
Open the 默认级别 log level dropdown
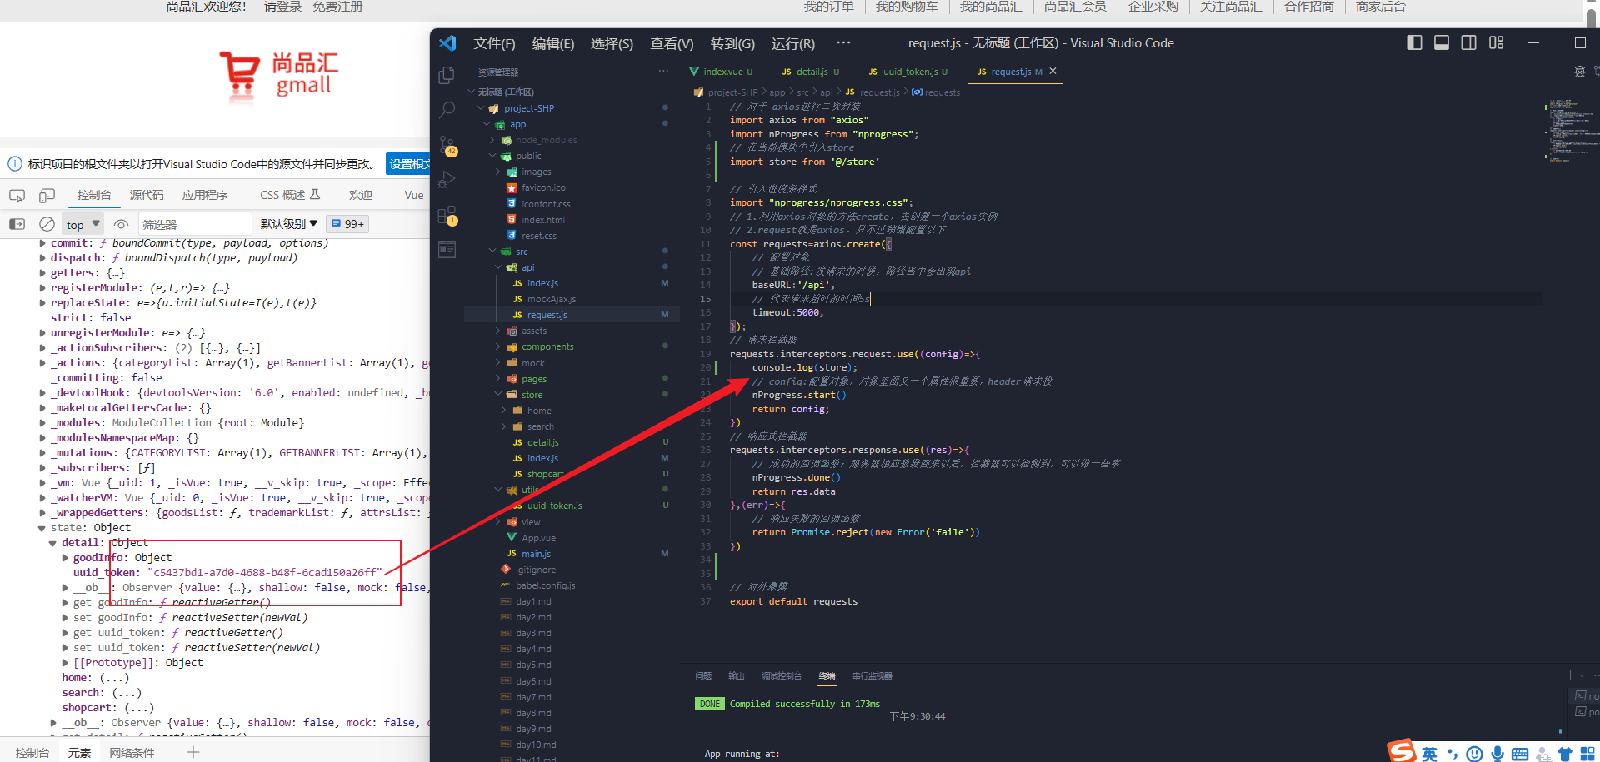click(x=287, y=223)
